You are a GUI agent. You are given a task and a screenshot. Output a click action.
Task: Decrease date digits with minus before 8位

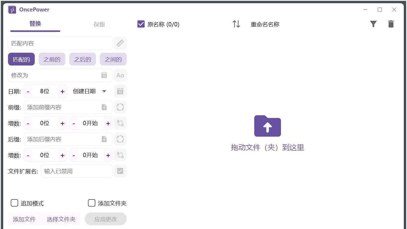pos(28,92)
